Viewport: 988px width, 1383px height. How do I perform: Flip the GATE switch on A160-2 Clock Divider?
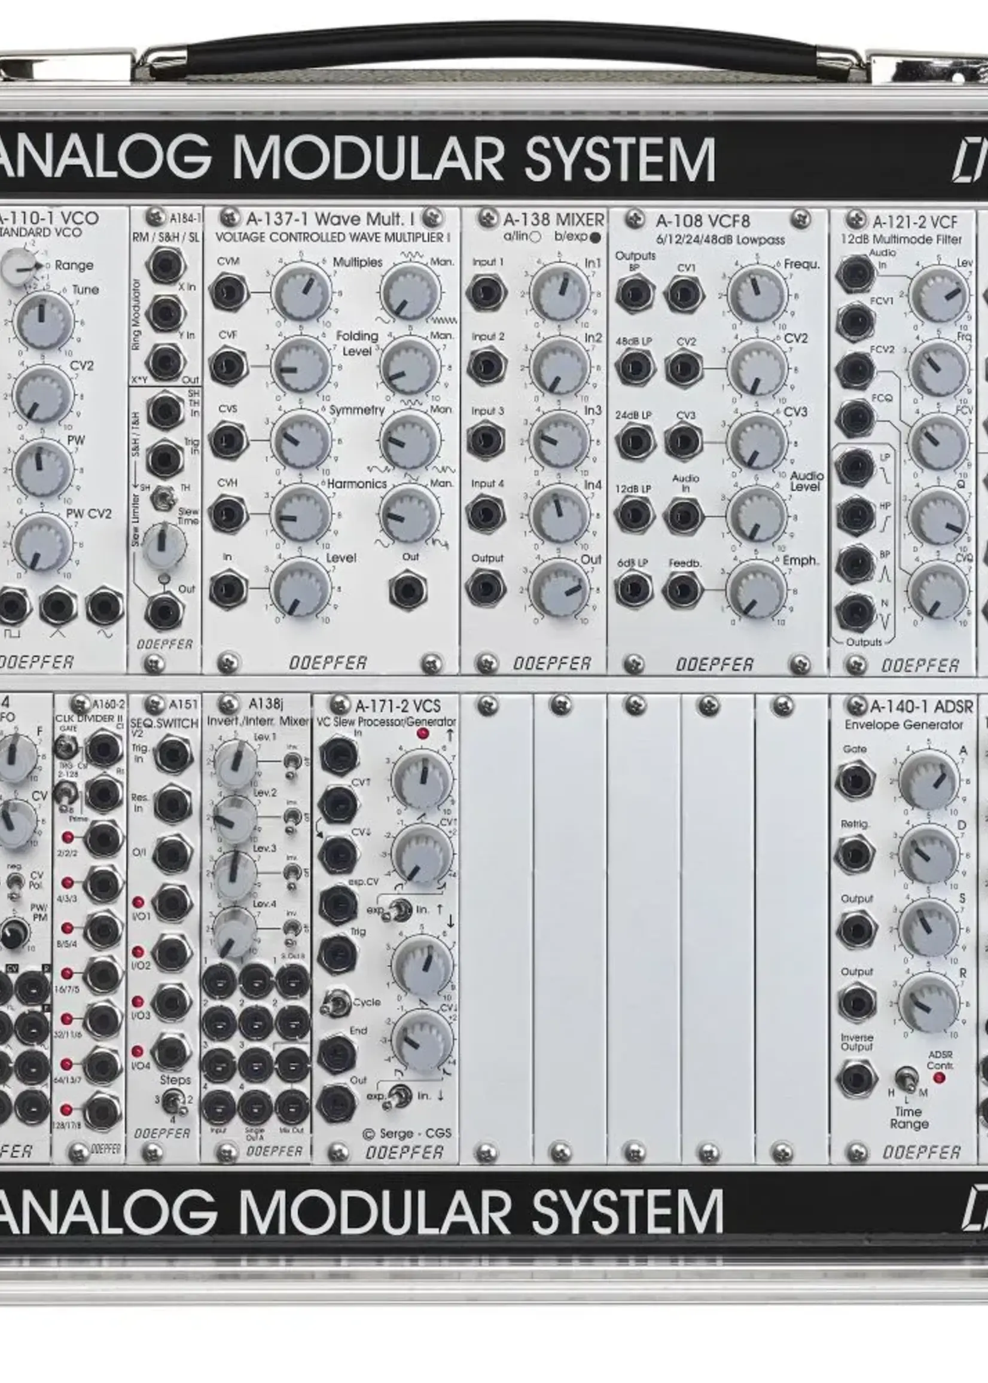[x=65, y=746]
